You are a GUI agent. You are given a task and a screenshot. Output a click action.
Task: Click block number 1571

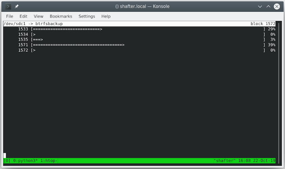click(23, 45)
